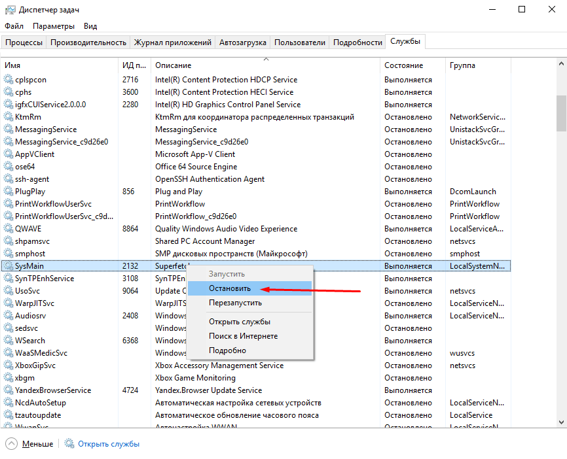Click the gear icon beside WaaSMedicSvc
Viewport: 567px width, 459px height.
click(8, 353)
